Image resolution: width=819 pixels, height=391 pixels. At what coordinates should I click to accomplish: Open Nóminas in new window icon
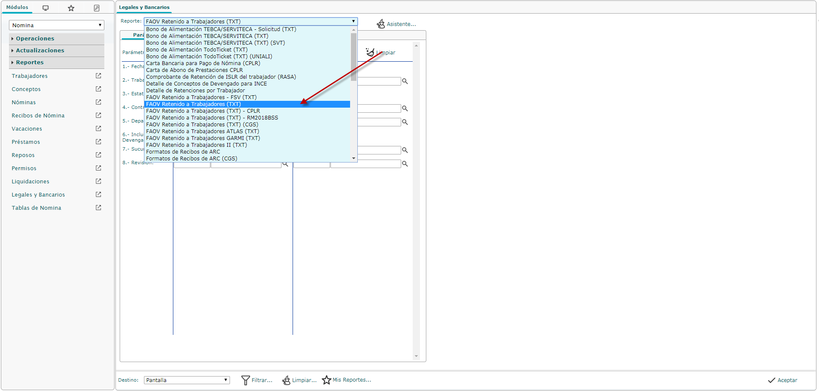(x=98, y=102)
